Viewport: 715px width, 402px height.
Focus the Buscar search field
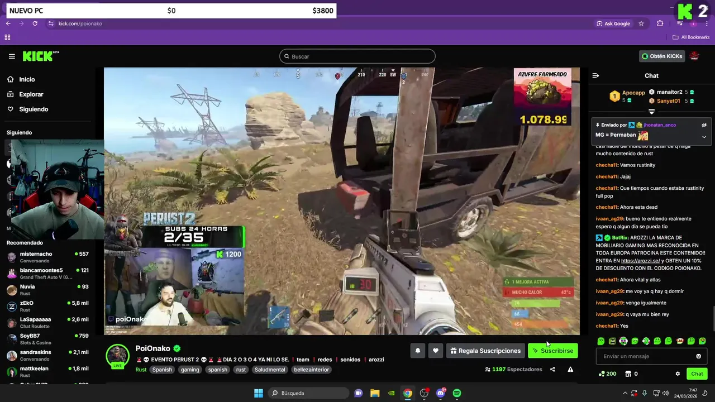(357, 56)
